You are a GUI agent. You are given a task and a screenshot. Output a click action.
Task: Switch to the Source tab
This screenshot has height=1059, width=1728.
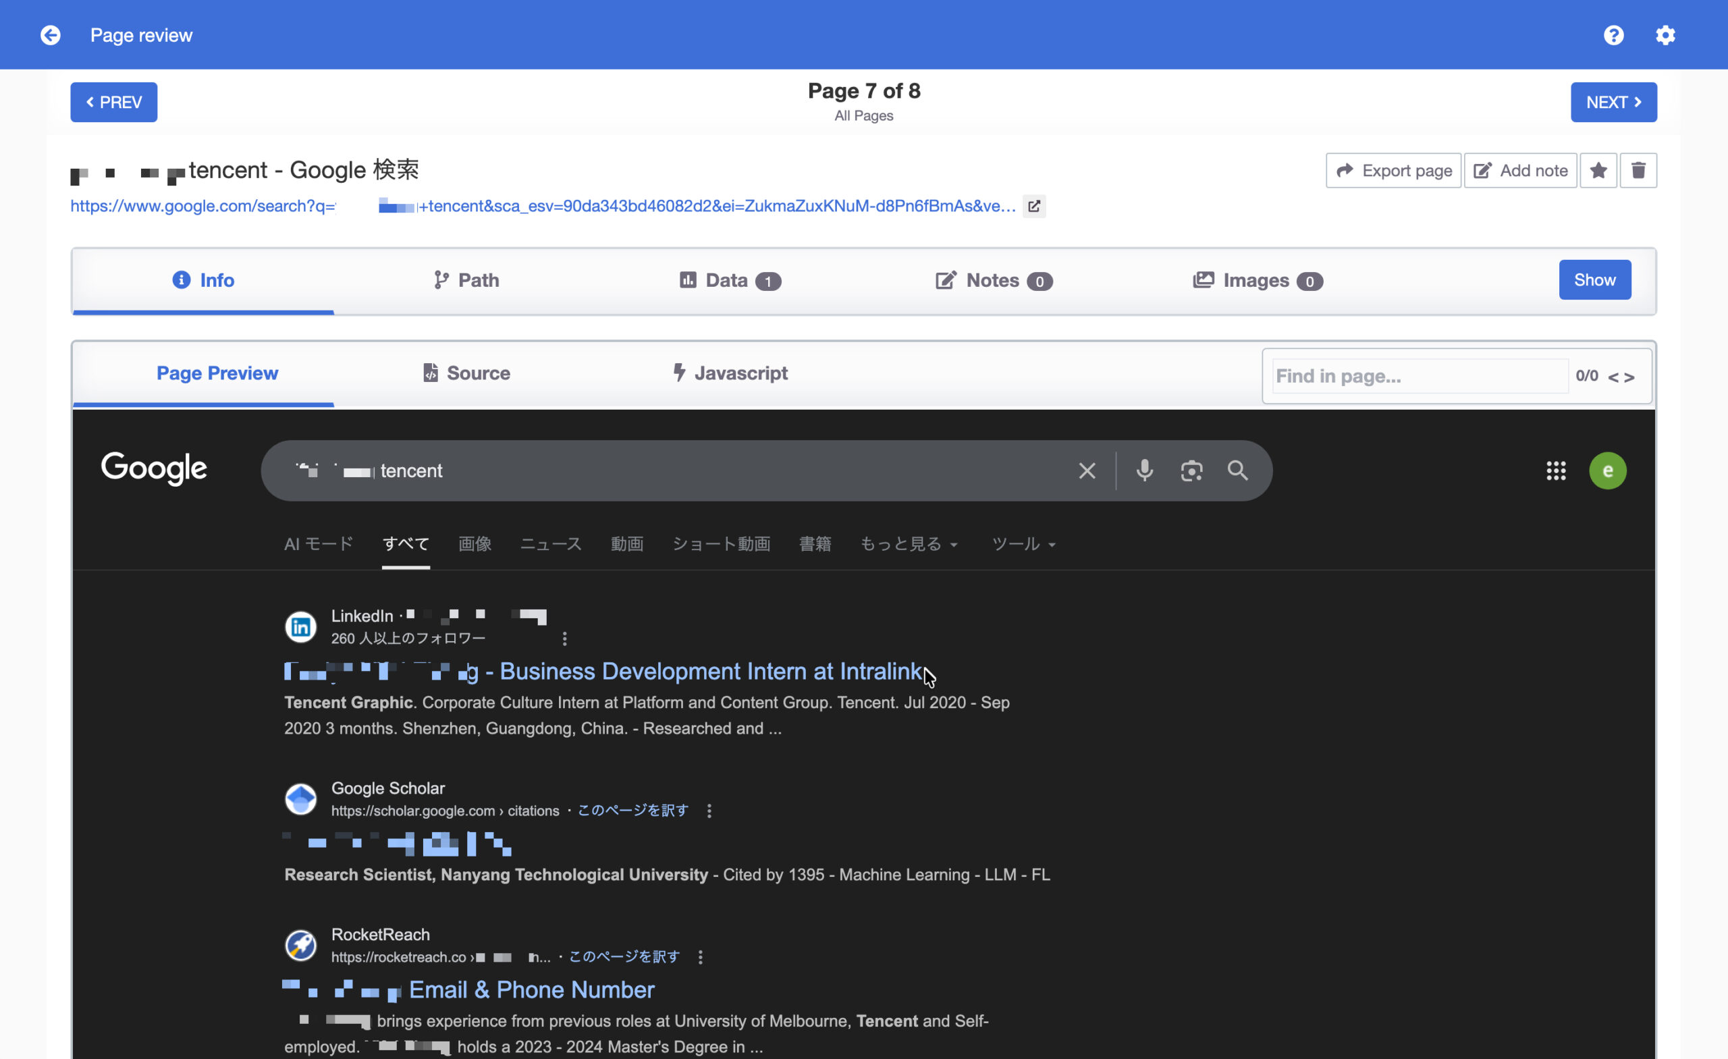466,373
